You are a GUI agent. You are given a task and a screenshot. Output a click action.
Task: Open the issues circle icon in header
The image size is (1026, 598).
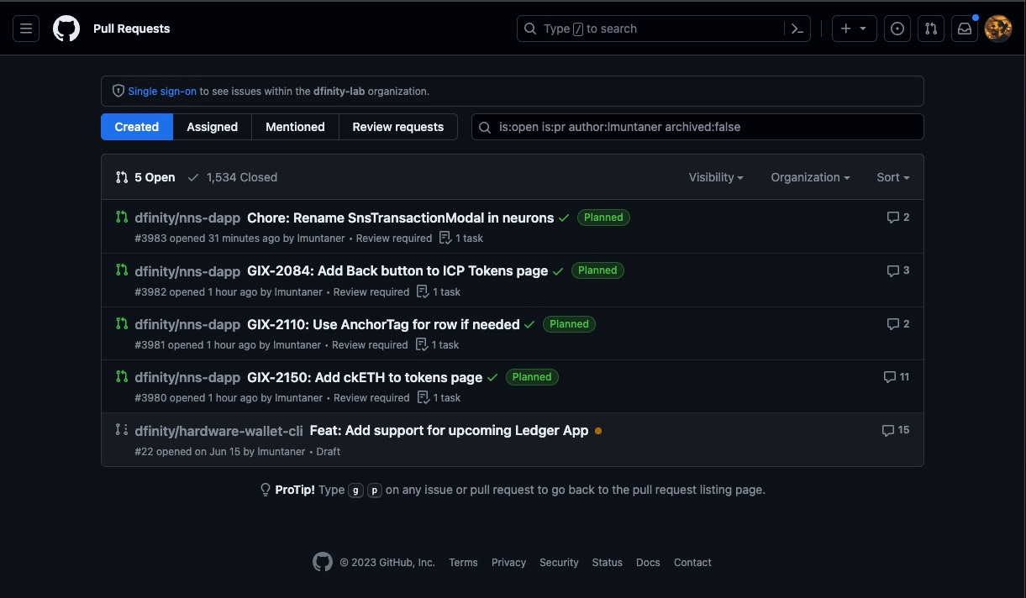click(897, 29)
